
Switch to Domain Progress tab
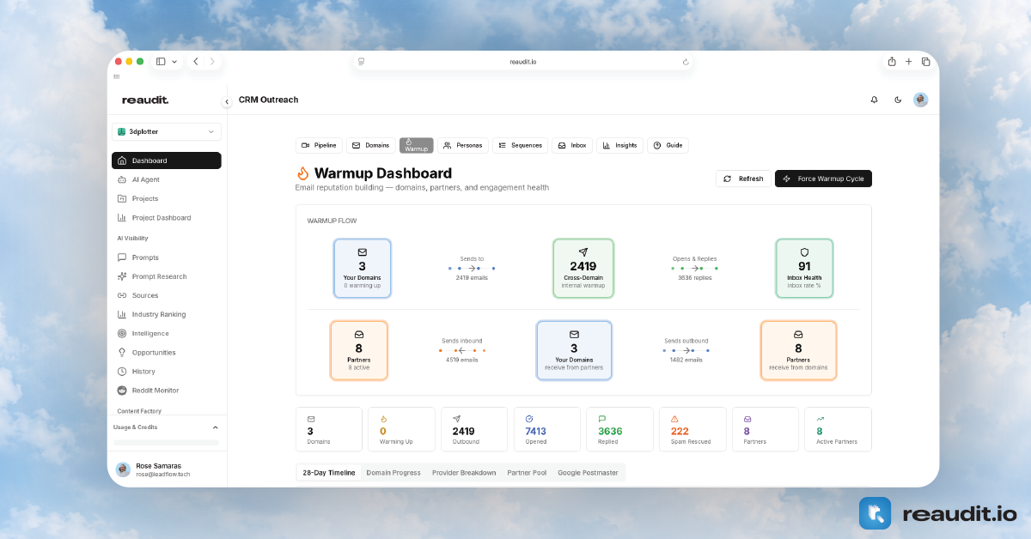tap(393, 473)
